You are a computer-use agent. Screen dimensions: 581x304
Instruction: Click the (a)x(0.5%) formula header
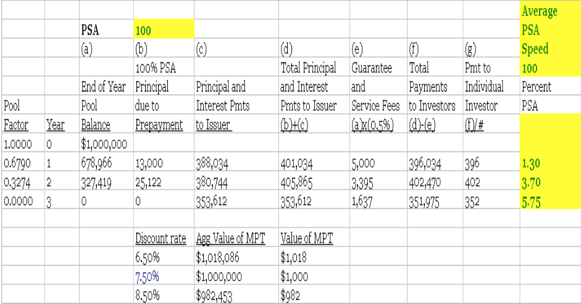pyautogui.click(x=372, y=125)
